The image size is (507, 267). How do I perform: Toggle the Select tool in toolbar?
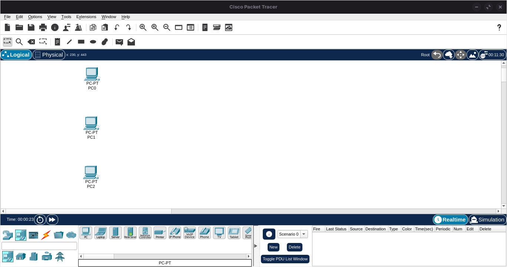pos(7,42)
